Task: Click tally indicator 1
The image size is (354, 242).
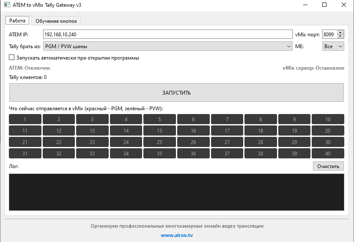Action: [25, 119]
